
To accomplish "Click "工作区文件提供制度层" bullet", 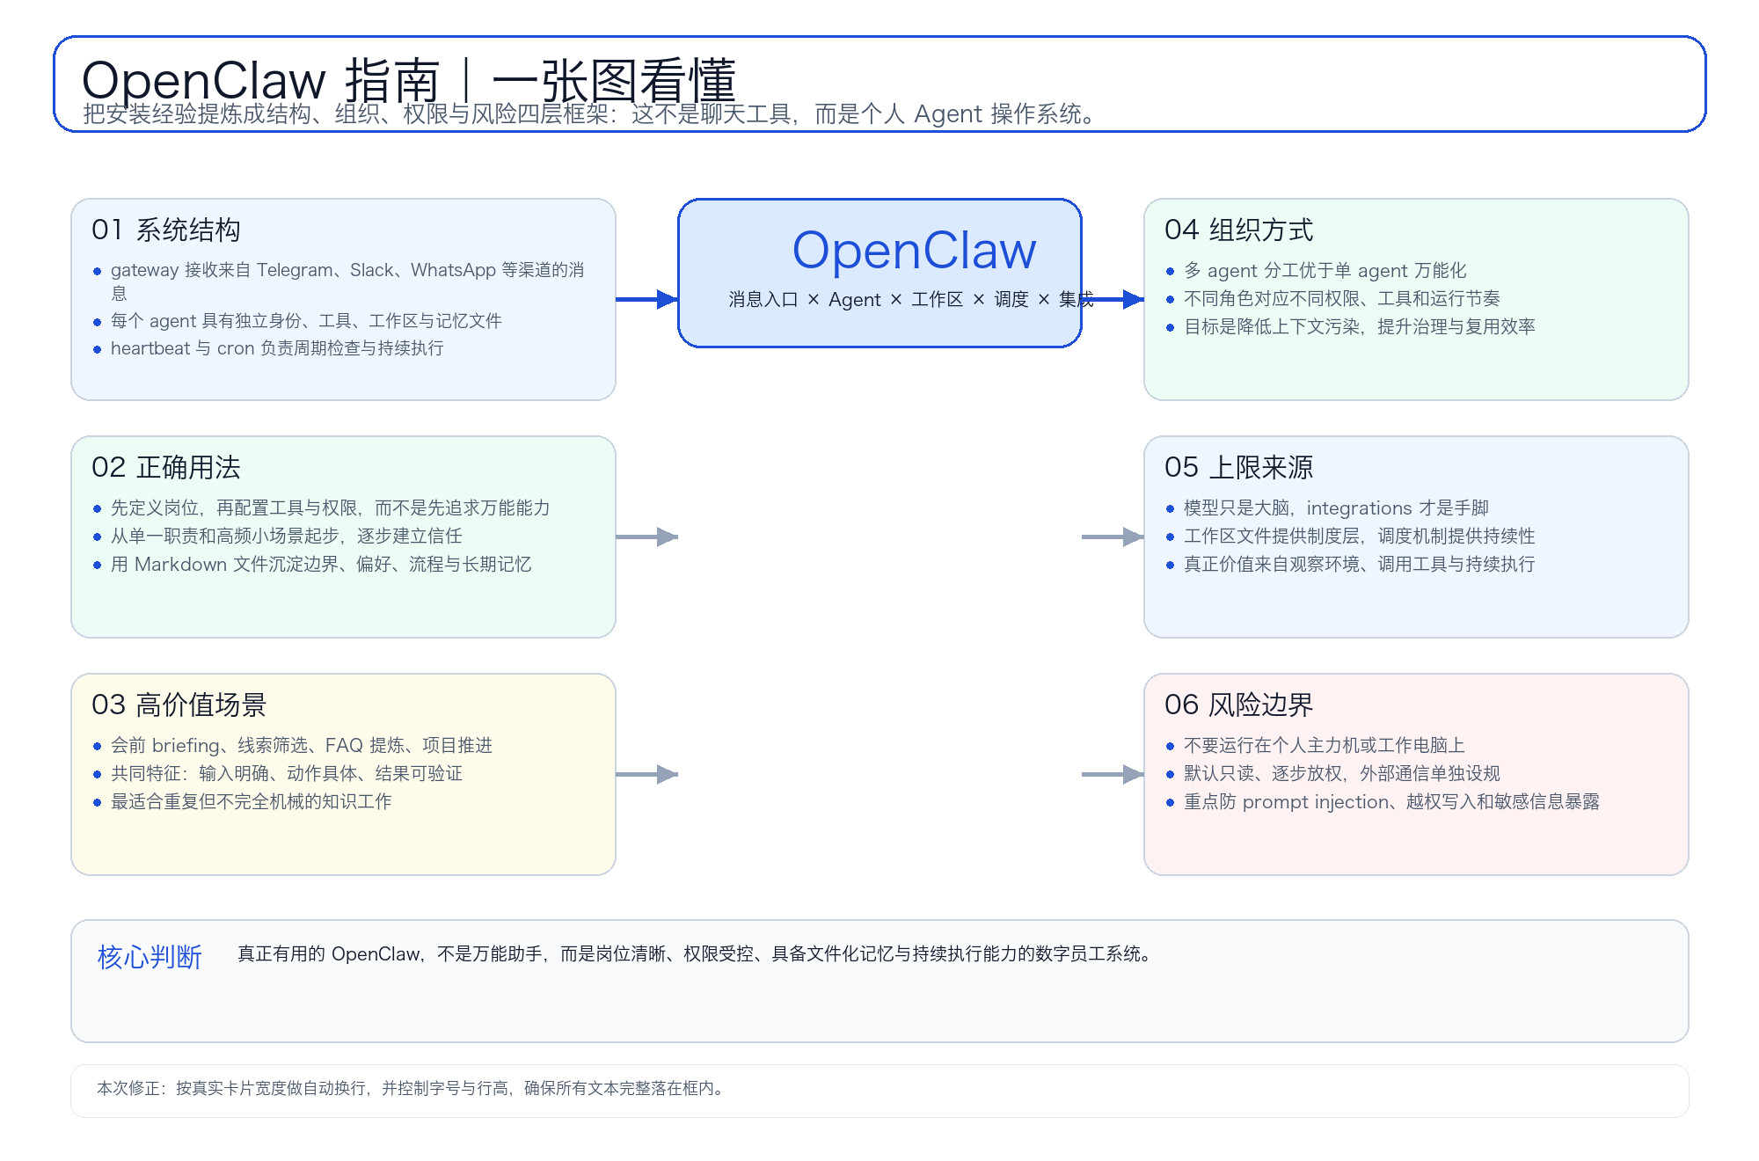I will click(x=1360, y=537).
